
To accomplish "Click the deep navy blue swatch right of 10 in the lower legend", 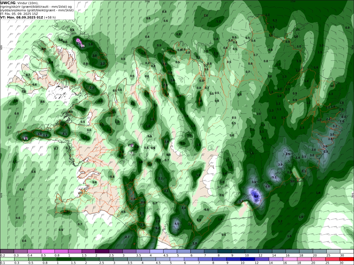I will point(248,259).
